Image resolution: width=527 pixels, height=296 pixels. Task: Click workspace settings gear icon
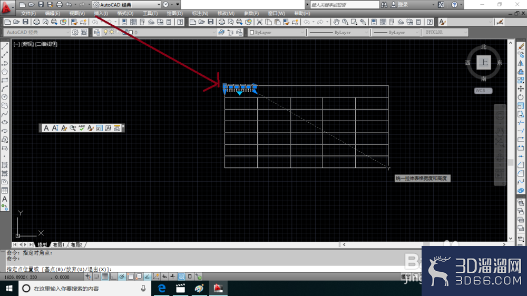click(x=75, y=32)
